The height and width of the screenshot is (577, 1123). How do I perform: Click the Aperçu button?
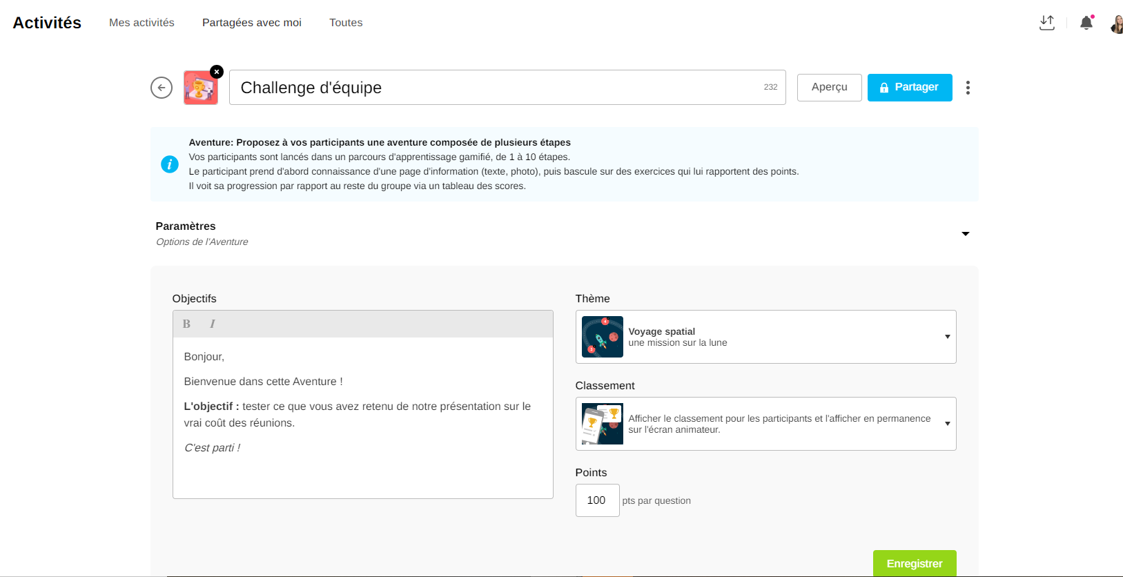pyautogui.click(x=829, y=88)
